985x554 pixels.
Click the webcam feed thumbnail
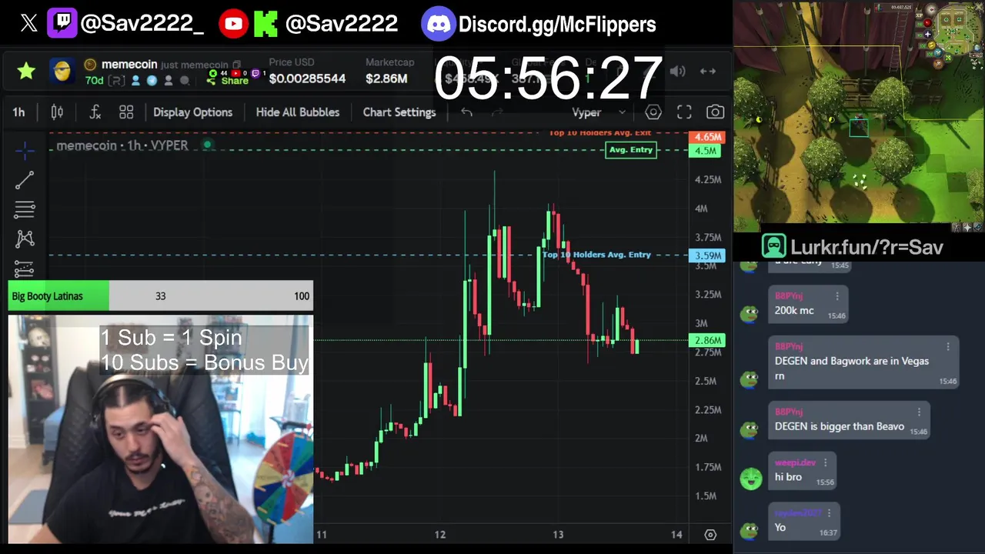pyautogui.click(x=160, y=429)
